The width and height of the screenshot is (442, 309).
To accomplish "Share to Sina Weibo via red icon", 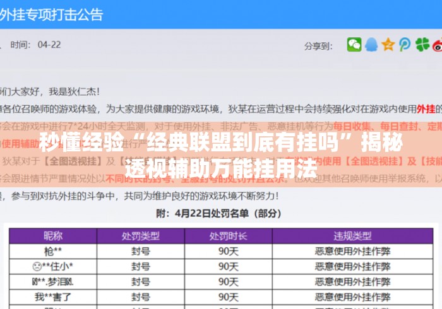I will tap(438, 45).
